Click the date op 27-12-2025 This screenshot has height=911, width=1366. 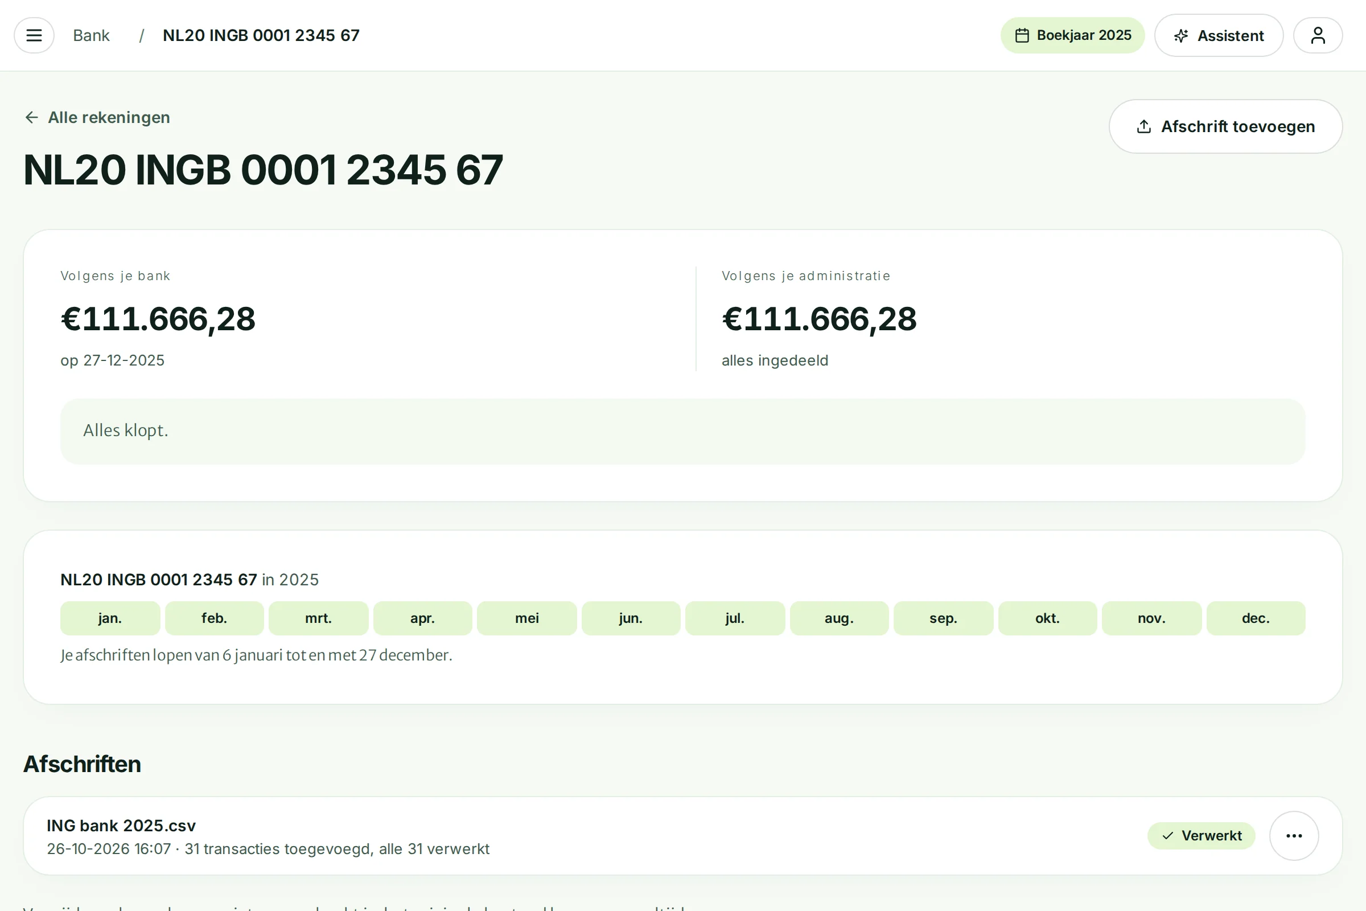(112, 360)
